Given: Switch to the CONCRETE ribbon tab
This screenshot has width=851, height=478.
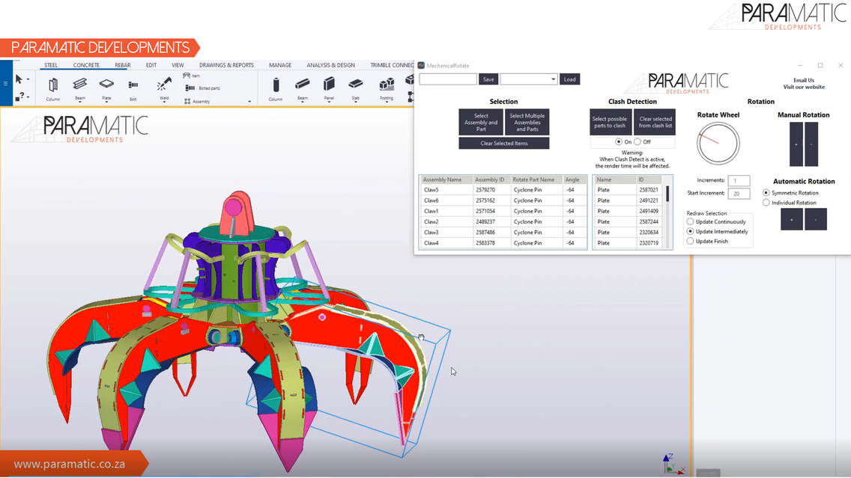Looking at the screenshot, I should coord(86,65).
